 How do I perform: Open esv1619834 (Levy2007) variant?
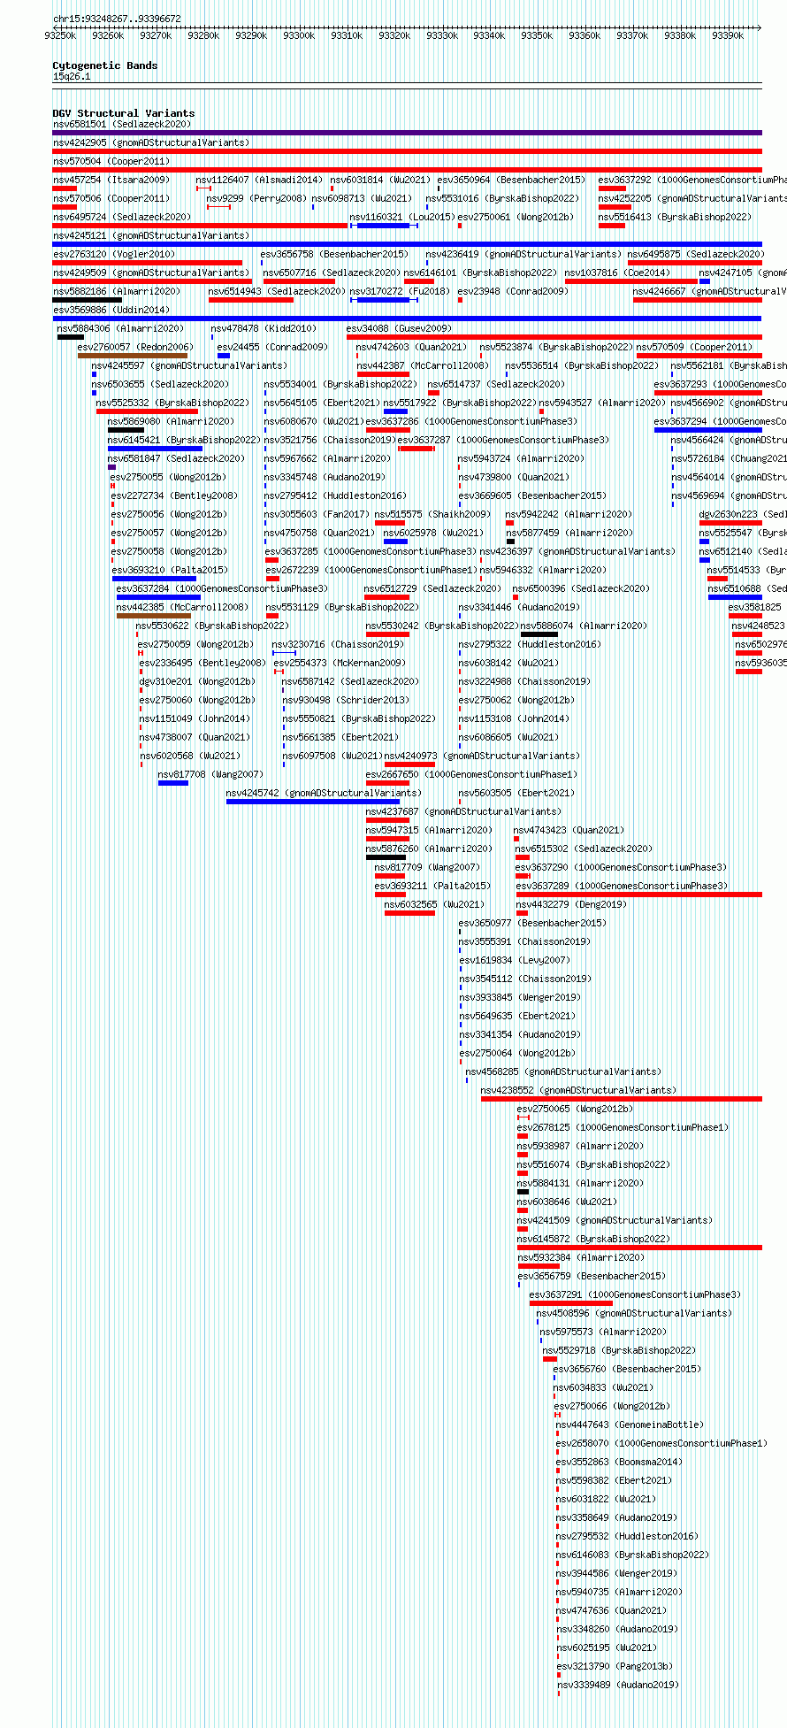point(514,960)
